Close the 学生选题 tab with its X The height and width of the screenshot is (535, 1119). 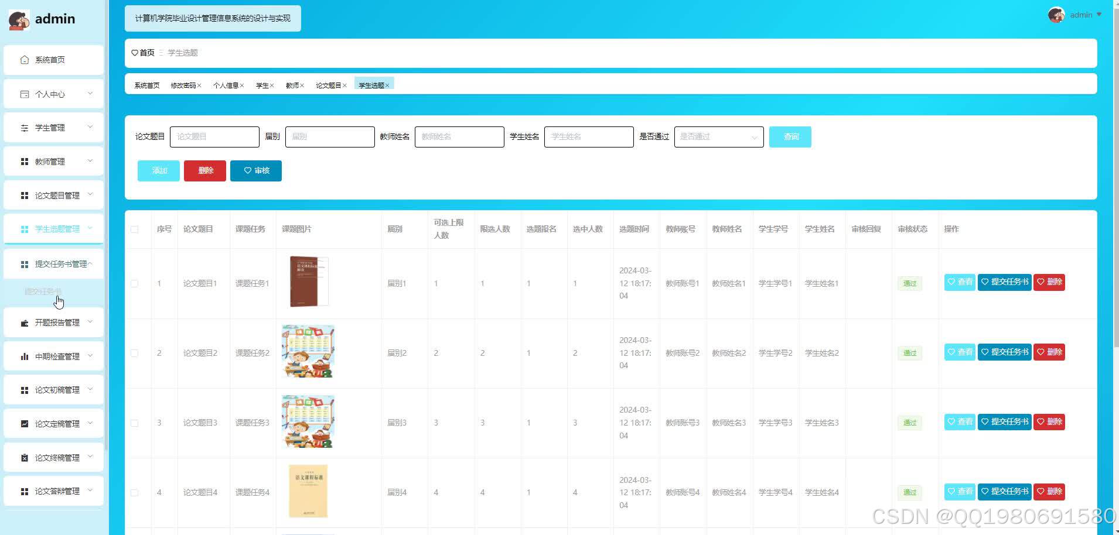click(387, 85)
